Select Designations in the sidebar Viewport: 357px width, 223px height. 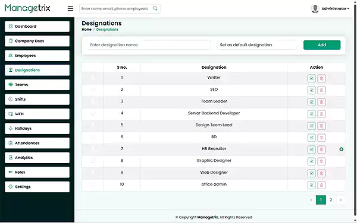(37, 70)
